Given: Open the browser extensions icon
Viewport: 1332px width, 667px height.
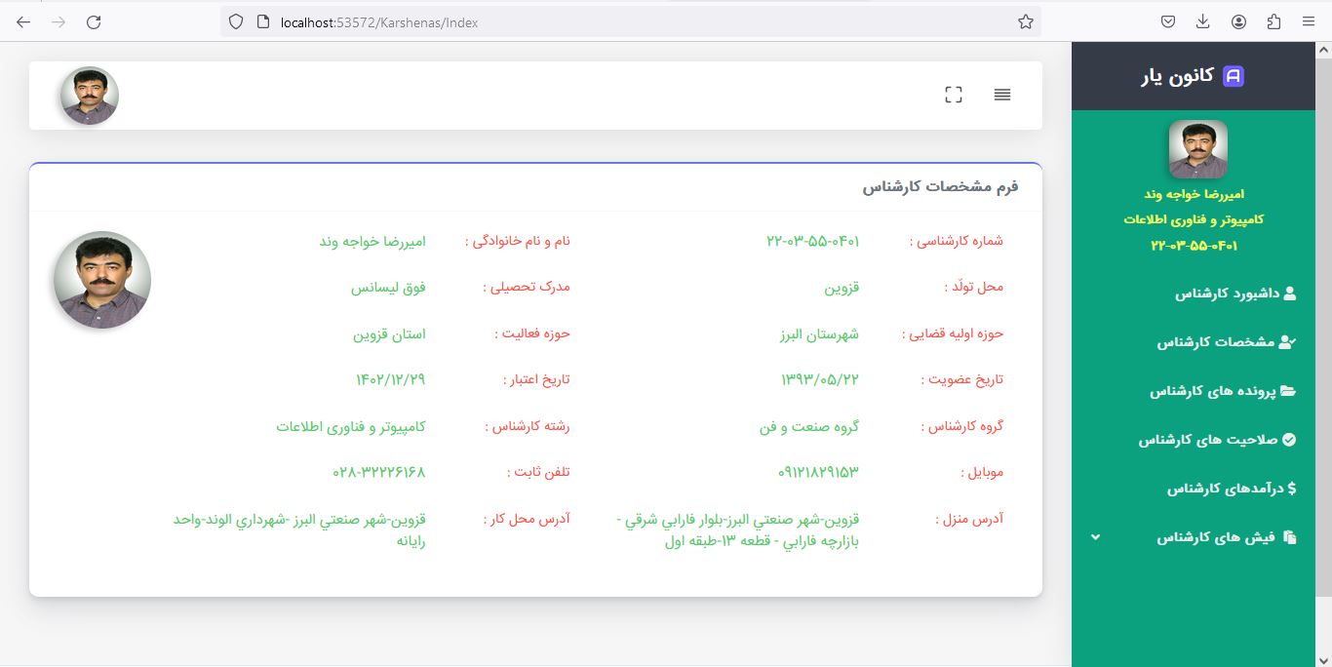Looking at the screenshot, I should [1273, 21].
